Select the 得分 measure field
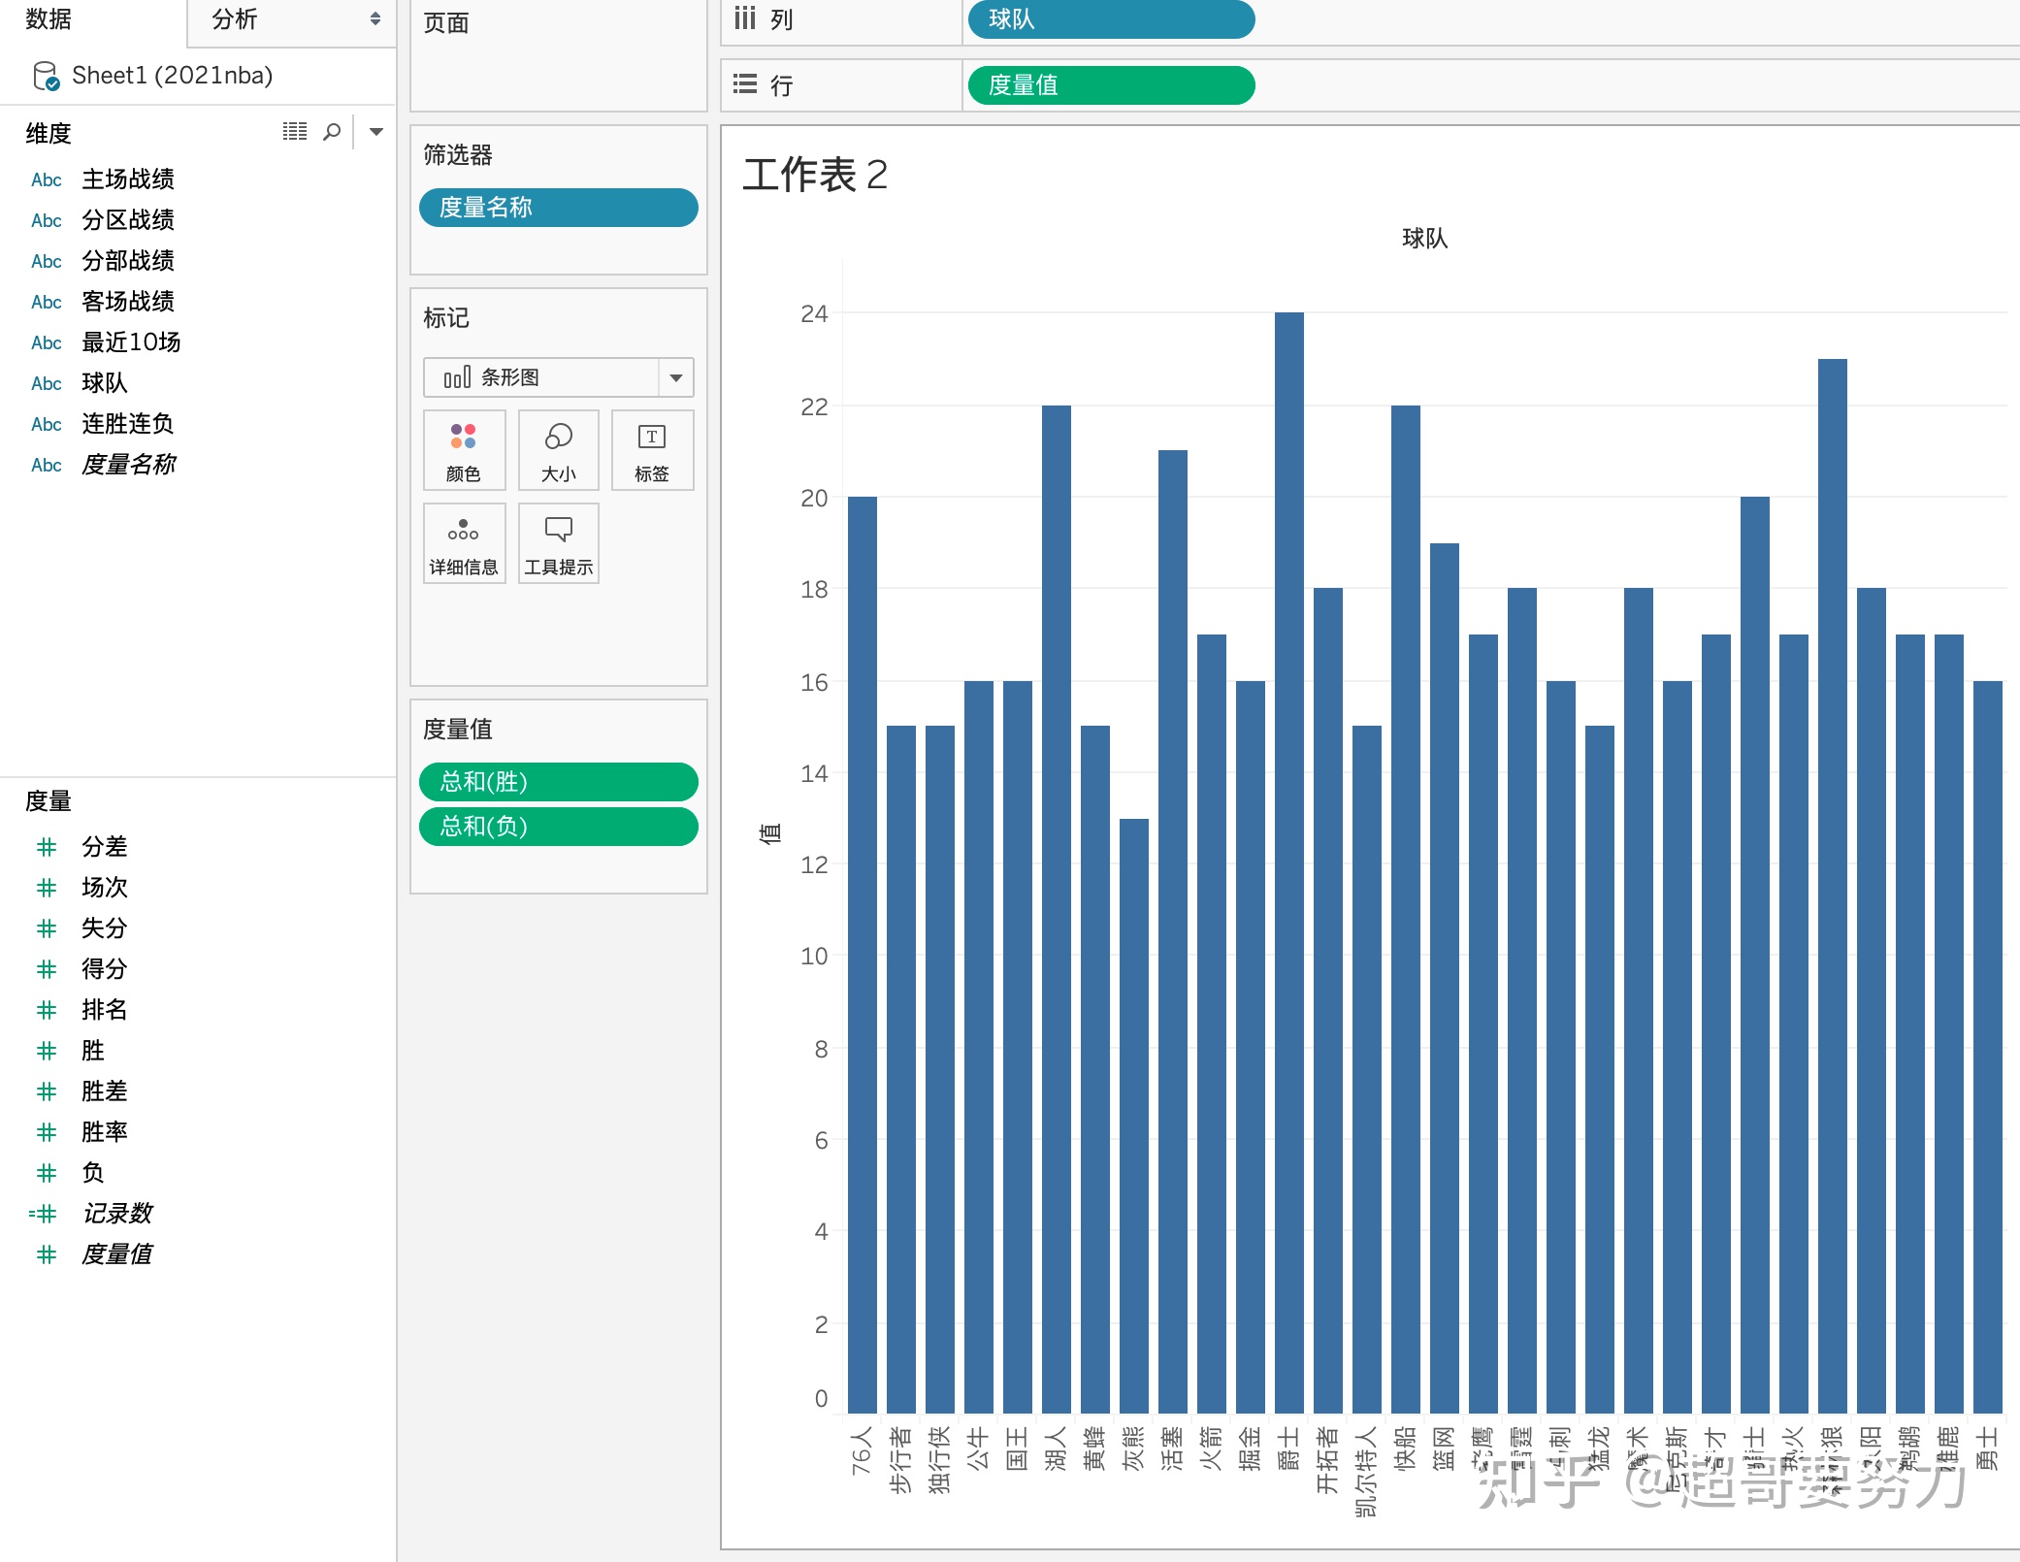Image resolution: width=2020 pixels, height=1562 pixels. 105,969
